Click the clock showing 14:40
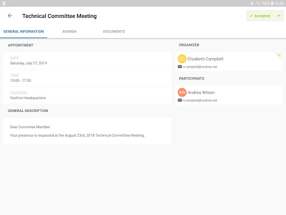Screen dimensions: 286x215 click(x=279, y=3)
